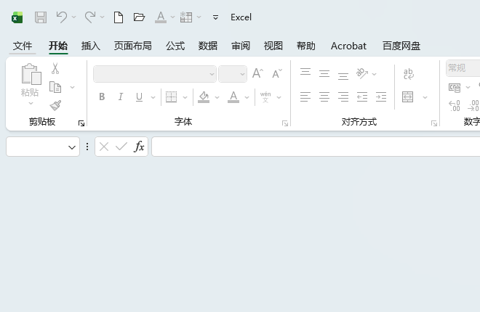Image resolution: width=480 pixels, height=312 pixels.
Task: Open redo history dropdown arrow
Action: coord(103,17)
